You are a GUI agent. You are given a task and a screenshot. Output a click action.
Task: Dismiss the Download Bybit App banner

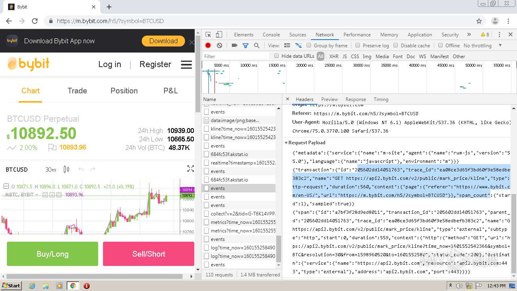(191, 42)
